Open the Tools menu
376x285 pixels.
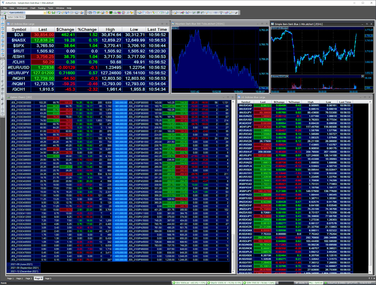[x=50, y=8]
